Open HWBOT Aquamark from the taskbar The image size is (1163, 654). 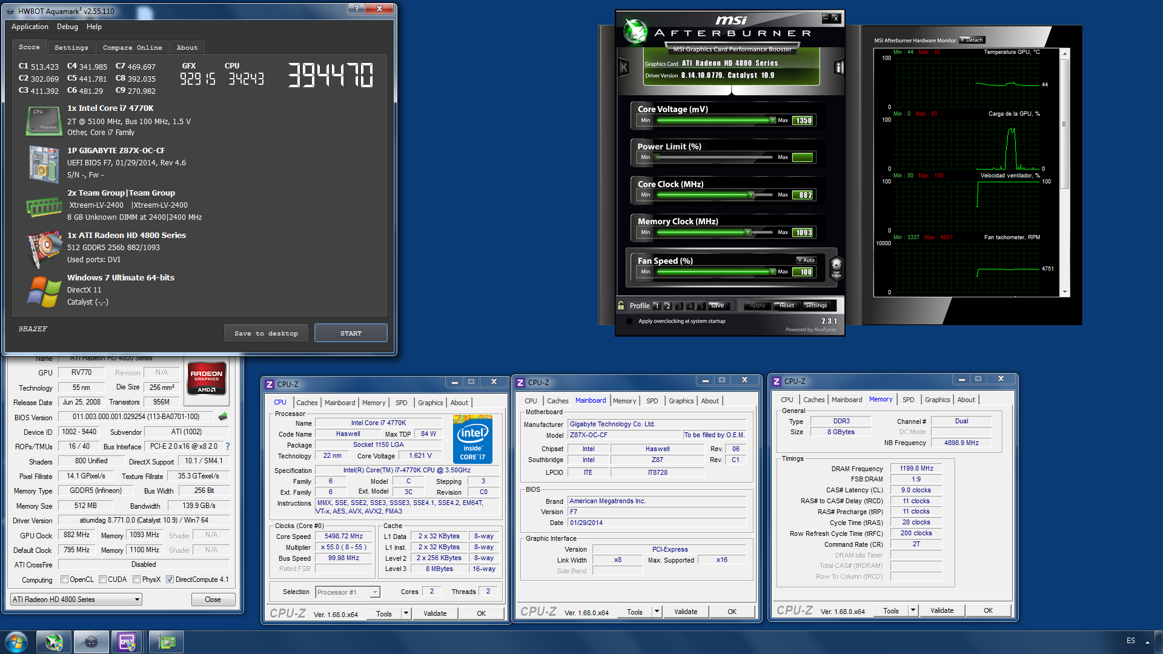click(x=91, y=642)
